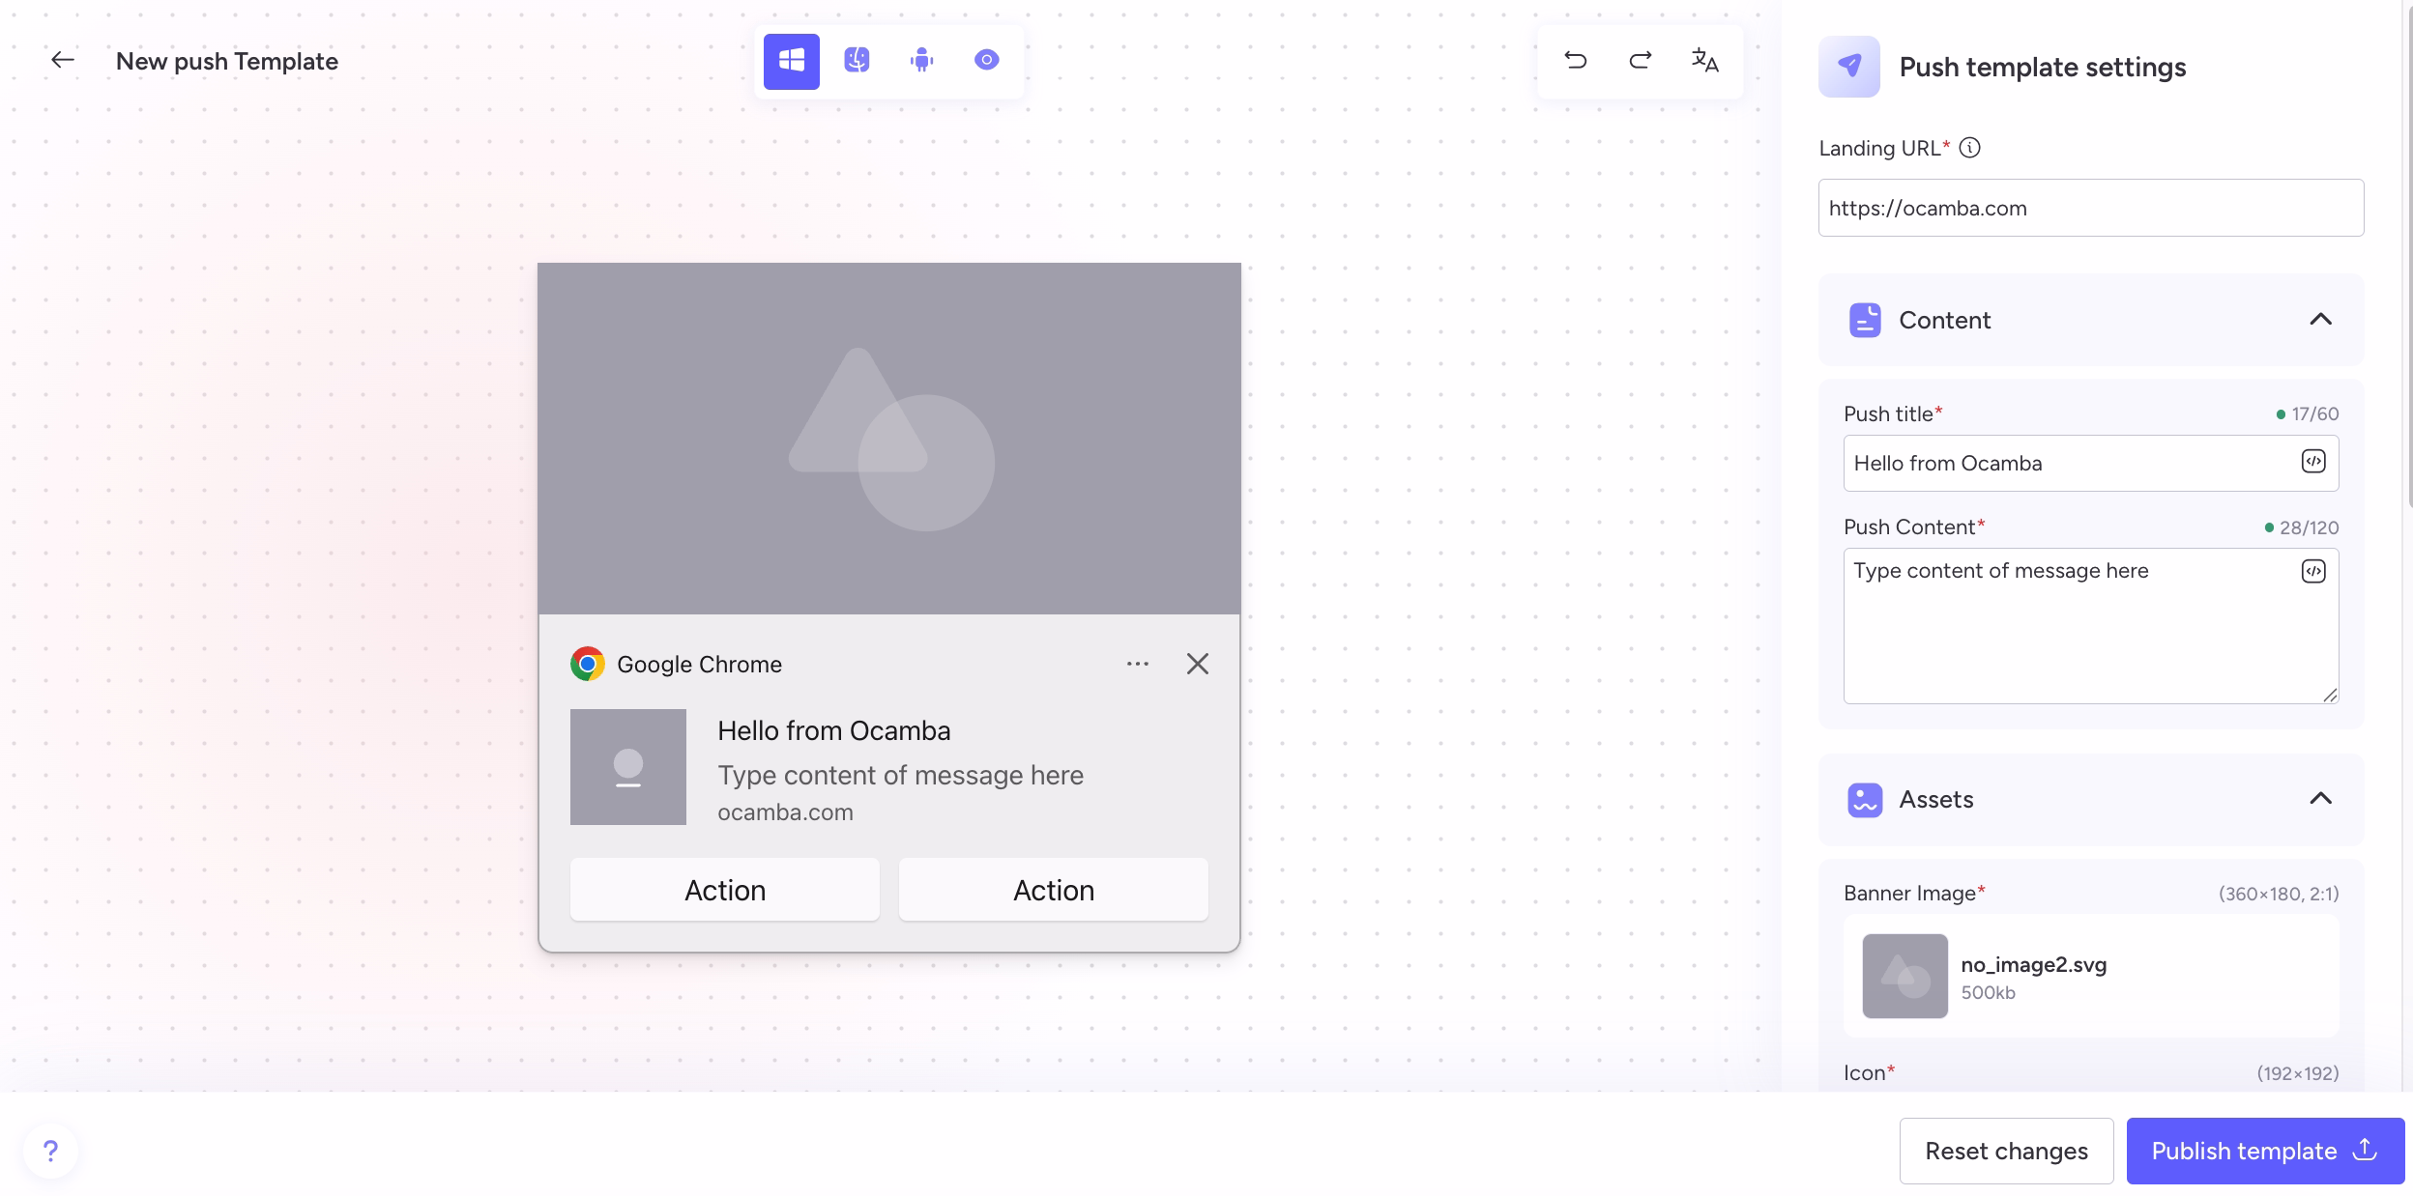Select the Windows push preview
The height and width of the screenshot is (1196, 2413).
click(x=791, y=60)
